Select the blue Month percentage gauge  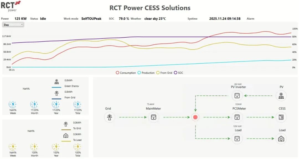click(34, 104)
